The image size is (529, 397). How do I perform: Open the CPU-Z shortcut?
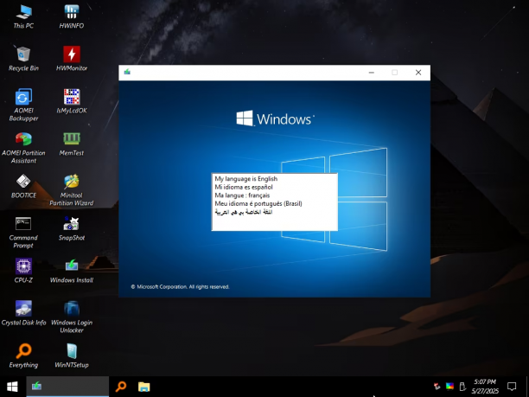click(23, 271)
